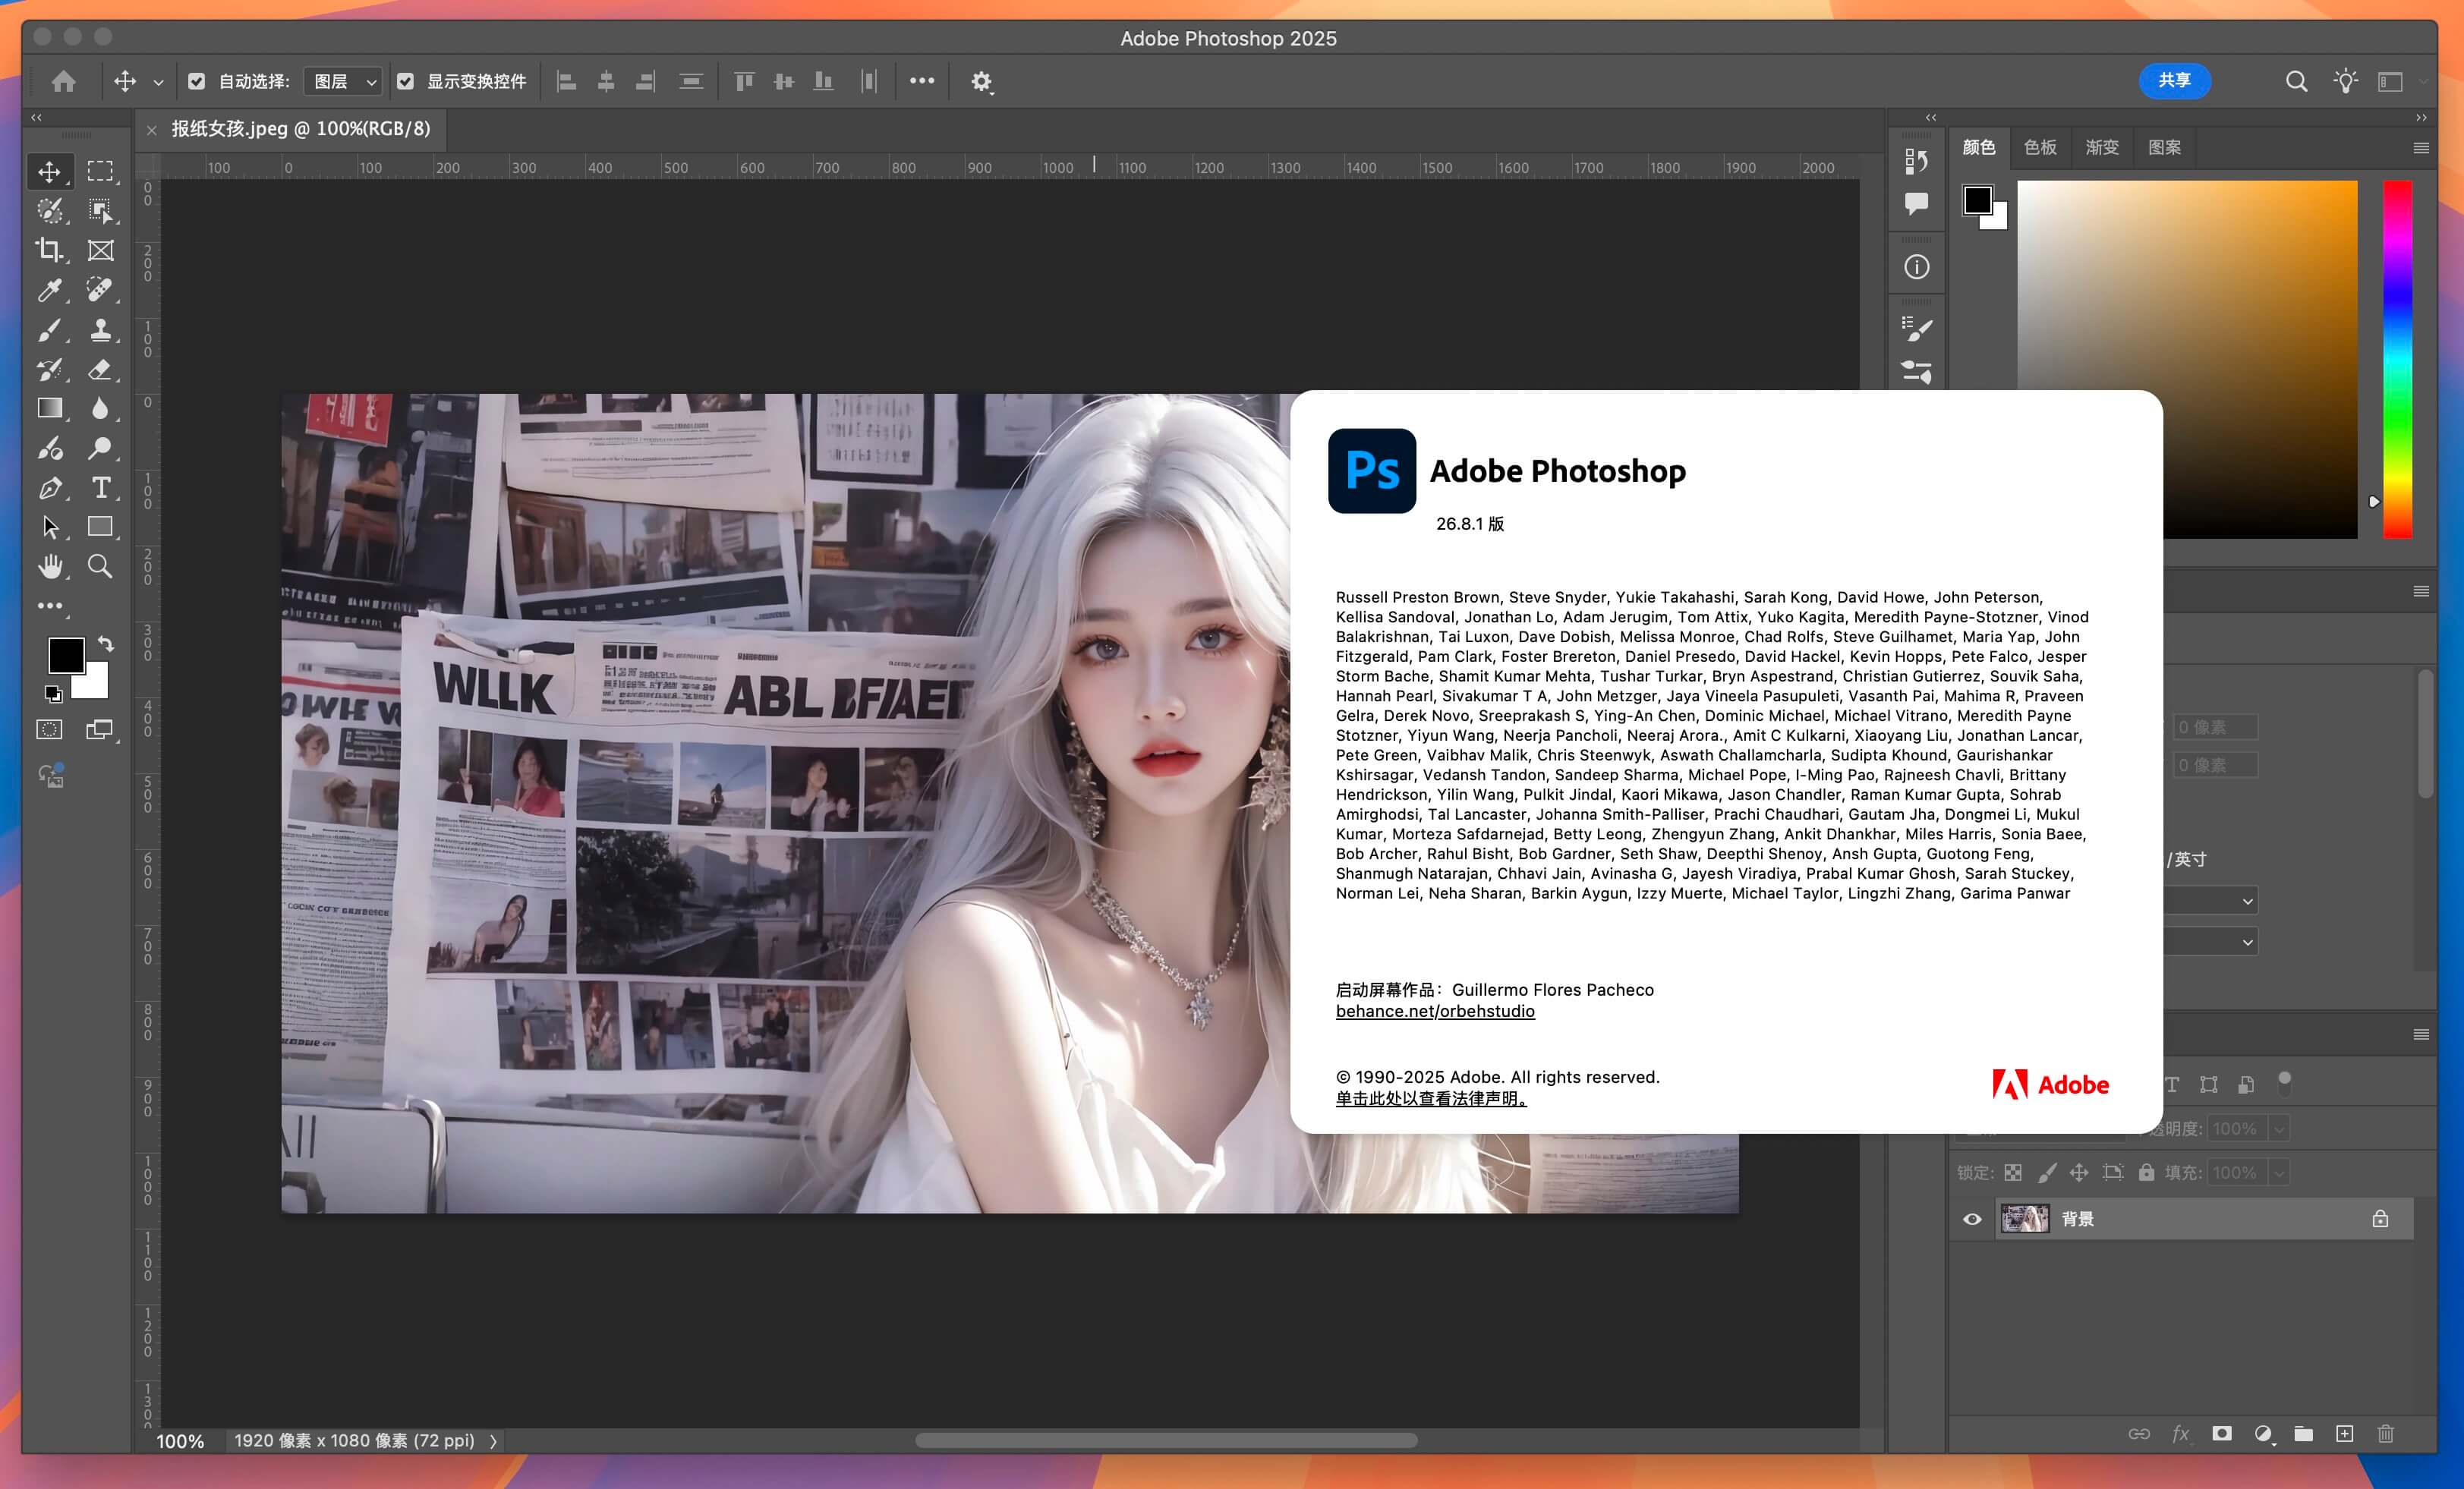This screenshot has width=2464, height=1489.
Task: Select the Horizontal Type tool
Action: [x=100, y=488]
